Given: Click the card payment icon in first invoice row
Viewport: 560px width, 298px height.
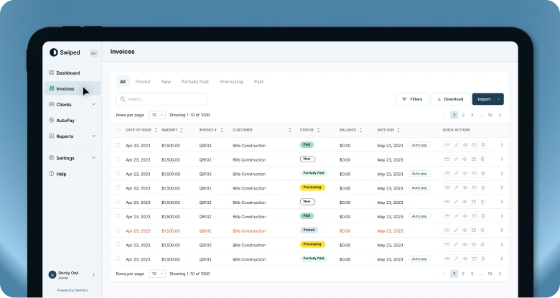Looking at the screenshot, I should click(x=447, y=145).
